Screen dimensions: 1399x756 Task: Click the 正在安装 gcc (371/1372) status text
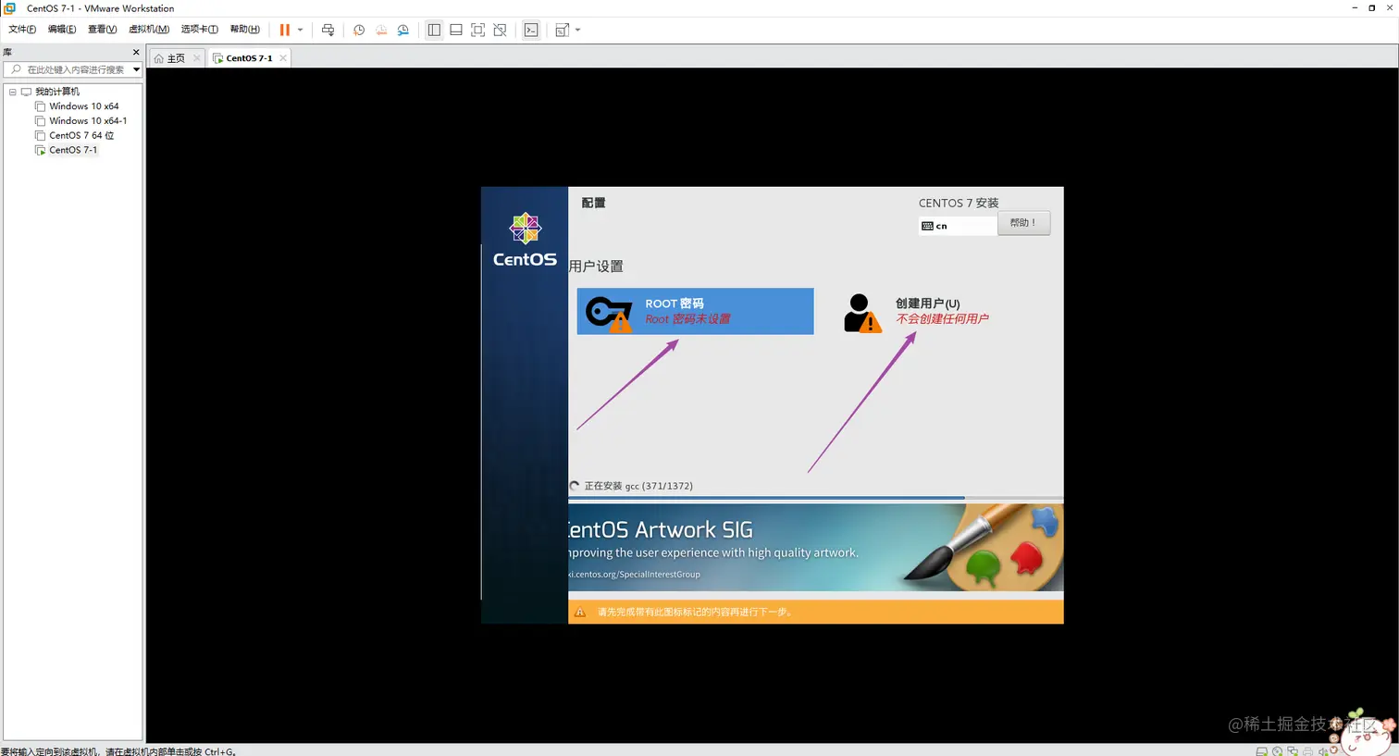tap(638, 486)
